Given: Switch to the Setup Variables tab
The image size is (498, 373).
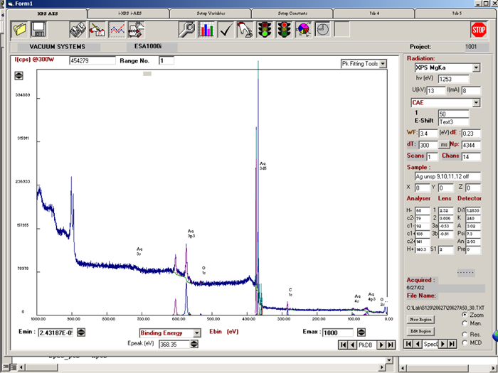Looking at the screenshot, I should 211,13.
